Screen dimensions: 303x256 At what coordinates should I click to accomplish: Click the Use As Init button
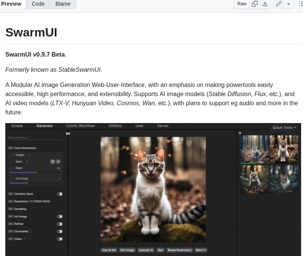pyautogui.click(x=109, y=250)
